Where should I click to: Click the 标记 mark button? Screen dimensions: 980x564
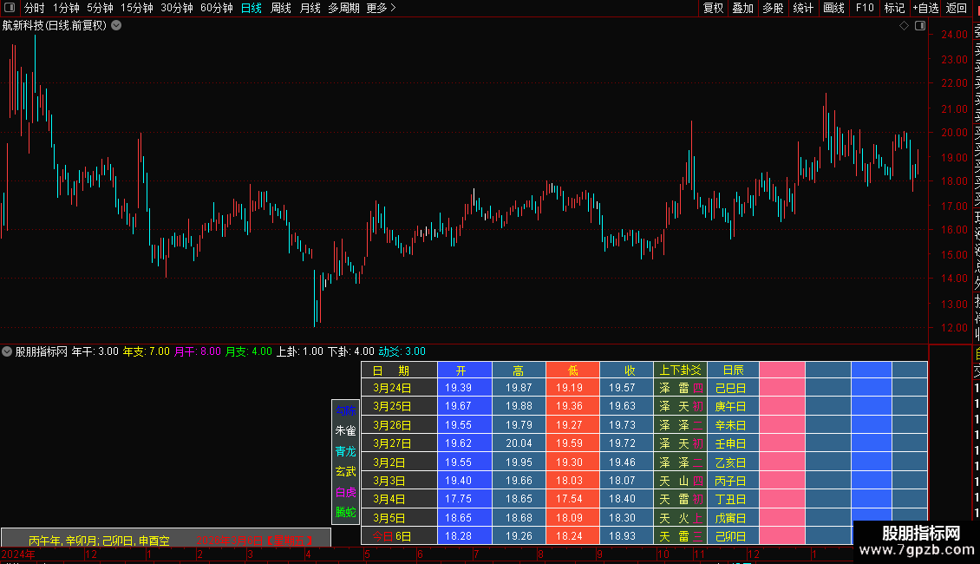(x=894, y=8)
